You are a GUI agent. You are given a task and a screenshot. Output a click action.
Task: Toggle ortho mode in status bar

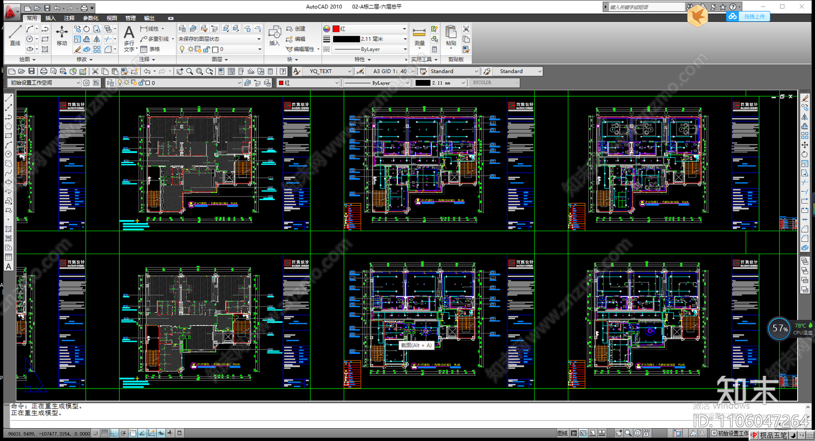point(114,433)
